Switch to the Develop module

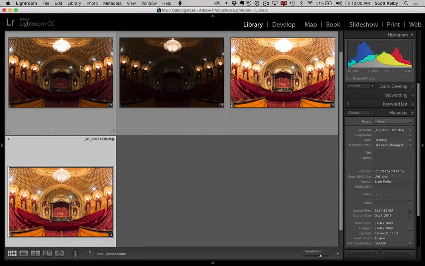click(284, 24)
